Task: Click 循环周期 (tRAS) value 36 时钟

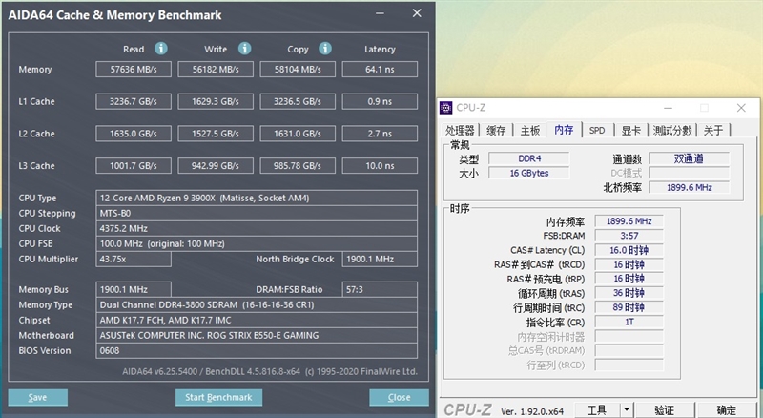Action: [629, 293]
